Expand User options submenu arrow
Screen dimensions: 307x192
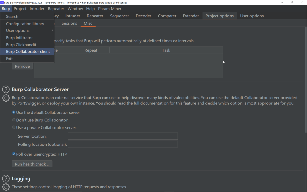coord(52,30)
